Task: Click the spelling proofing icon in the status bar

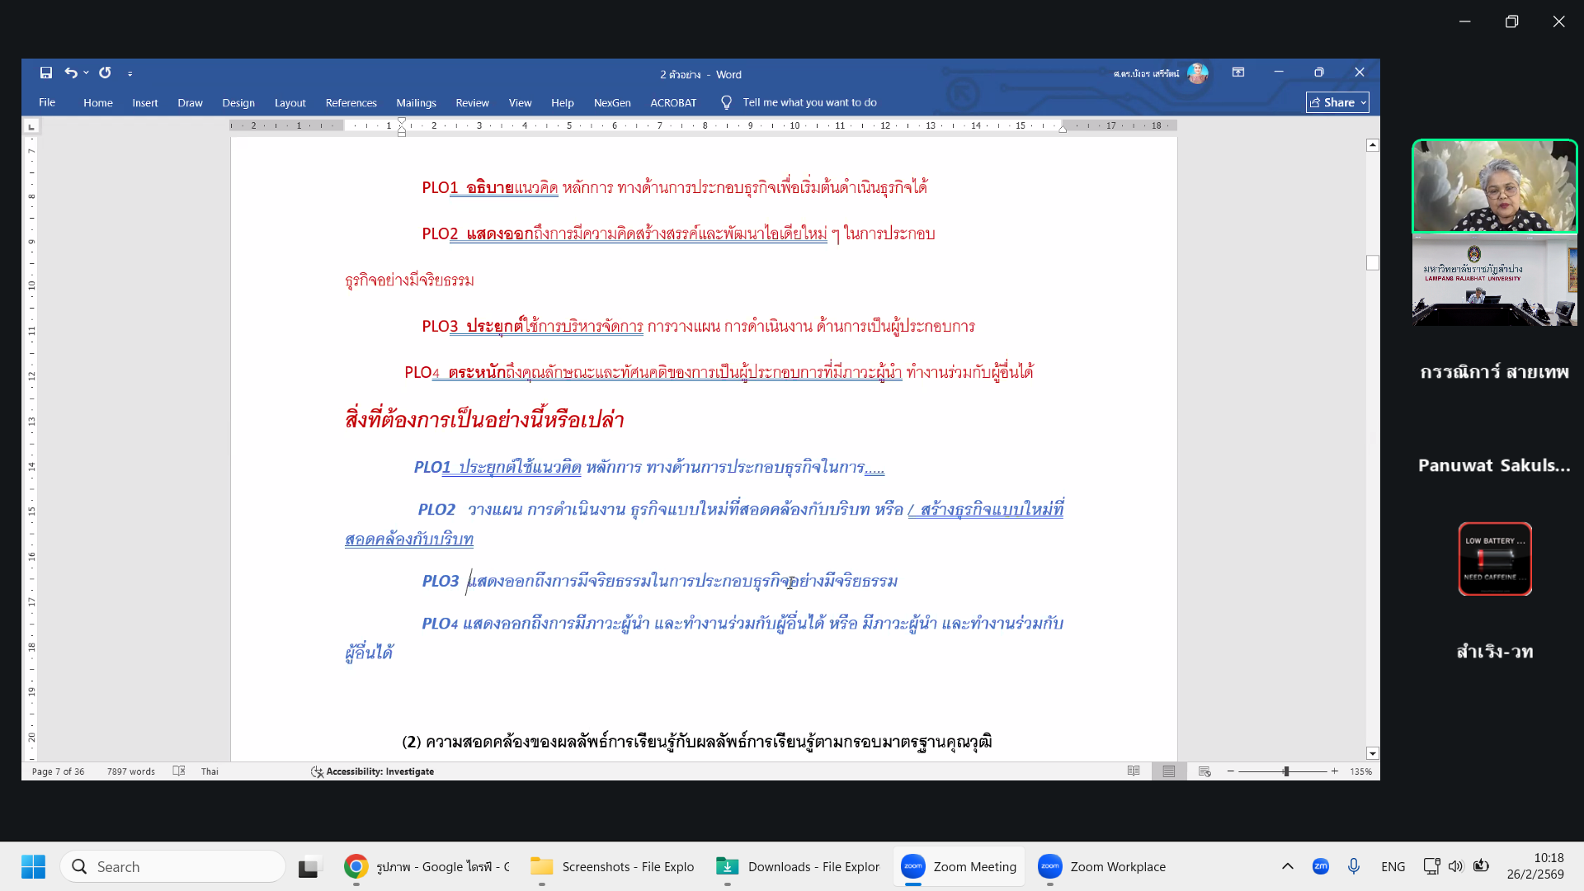Action: click(178, 771)
